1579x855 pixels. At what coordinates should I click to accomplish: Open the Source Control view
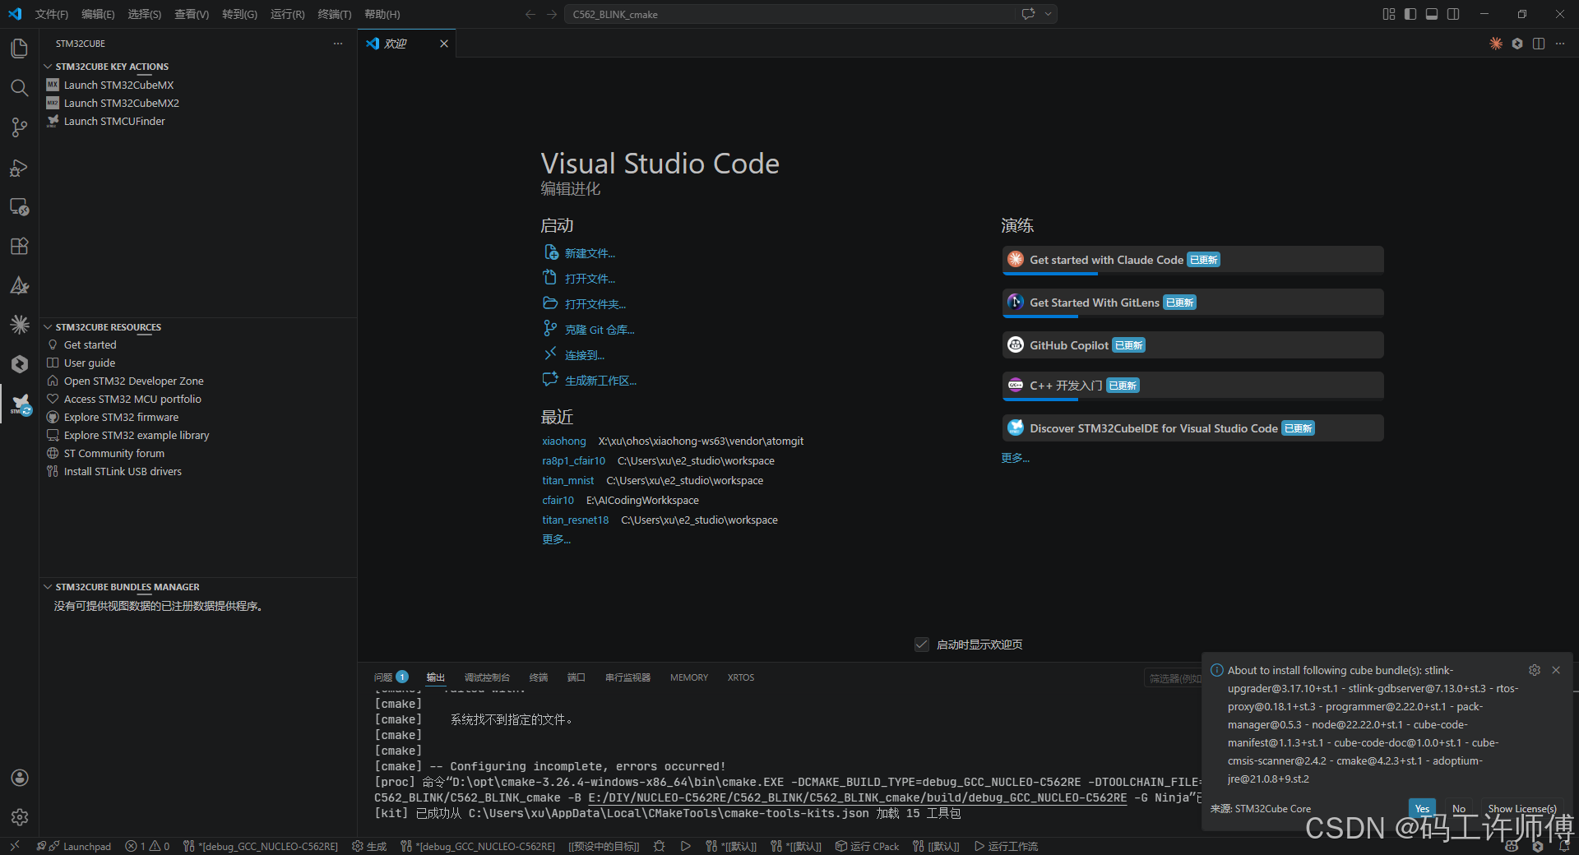19,127
